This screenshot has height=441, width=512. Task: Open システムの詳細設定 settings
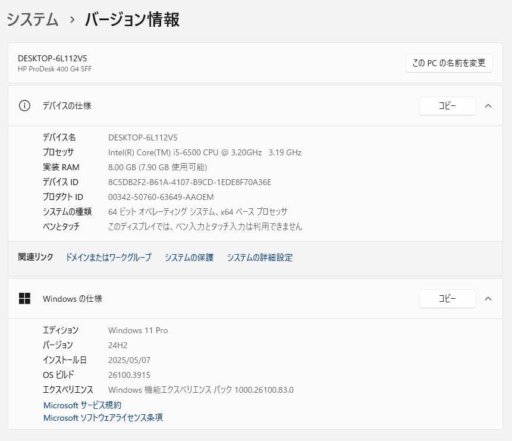[x=260, y=257]
